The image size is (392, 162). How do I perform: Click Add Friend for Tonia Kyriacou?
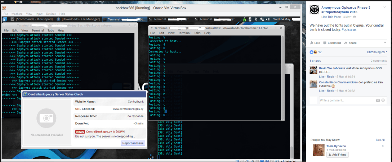pyautogui.click(x=337, y=154)
